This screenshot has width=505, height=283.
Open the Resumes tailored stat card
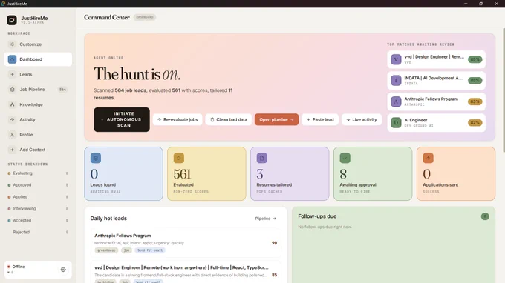click(x=290, y=174)
